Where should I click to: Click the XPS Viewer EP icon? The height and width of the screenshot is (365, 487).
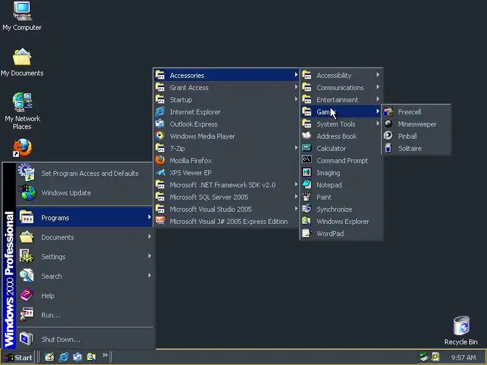coord(160,172)
